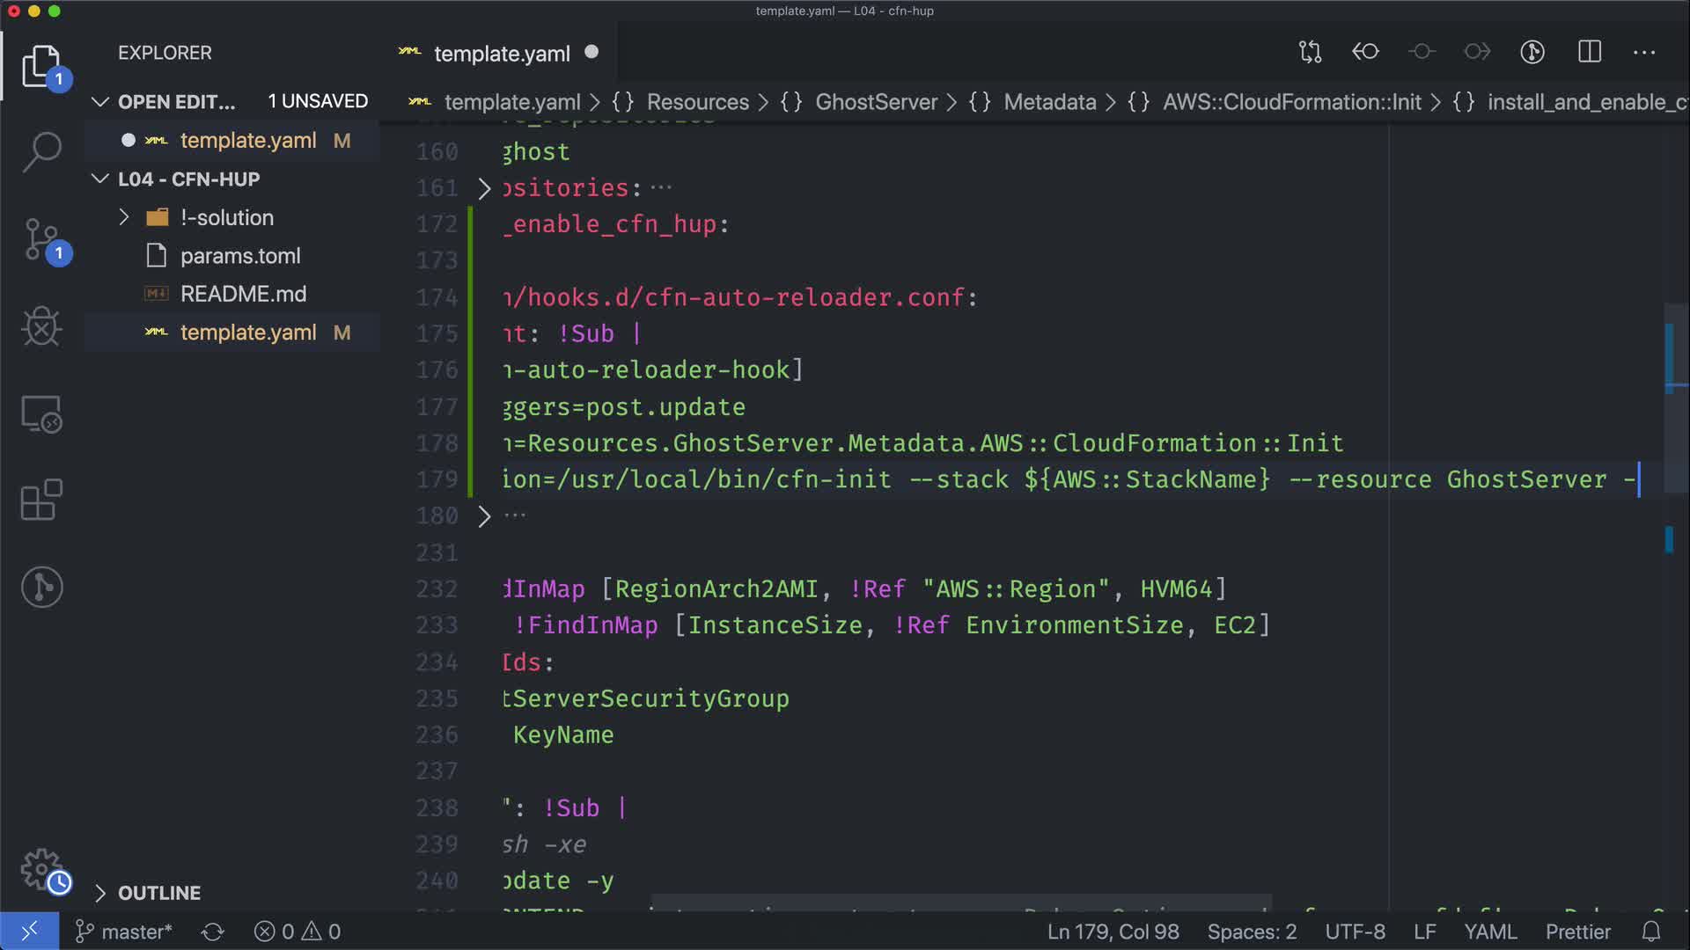Click the master branch indicator
The image size is (1690, 950).
tap(124, 932)
